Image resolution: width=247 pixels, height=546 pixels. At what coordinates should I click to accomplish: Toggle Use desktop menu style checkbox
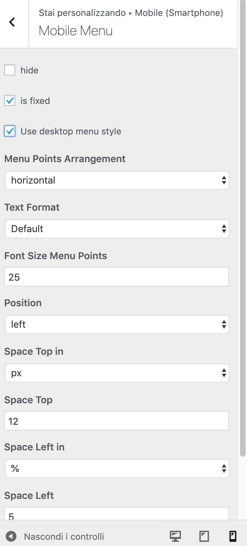[10, 131]
